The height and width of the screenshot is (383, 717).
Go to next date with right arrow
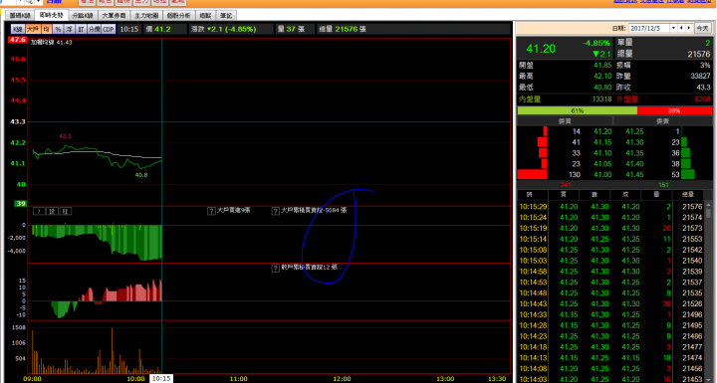click(x=689, y=28)
